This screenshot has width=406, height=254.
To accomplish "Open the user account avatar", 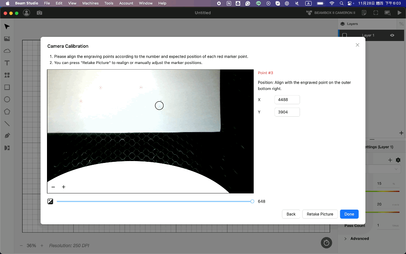I will click(x=26, y=13).
